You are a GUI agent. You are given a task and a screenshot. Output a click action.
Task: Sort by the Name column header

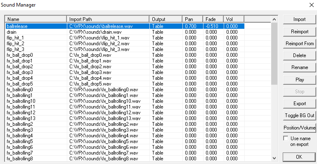pyautogui.click(x=36, y=19)
